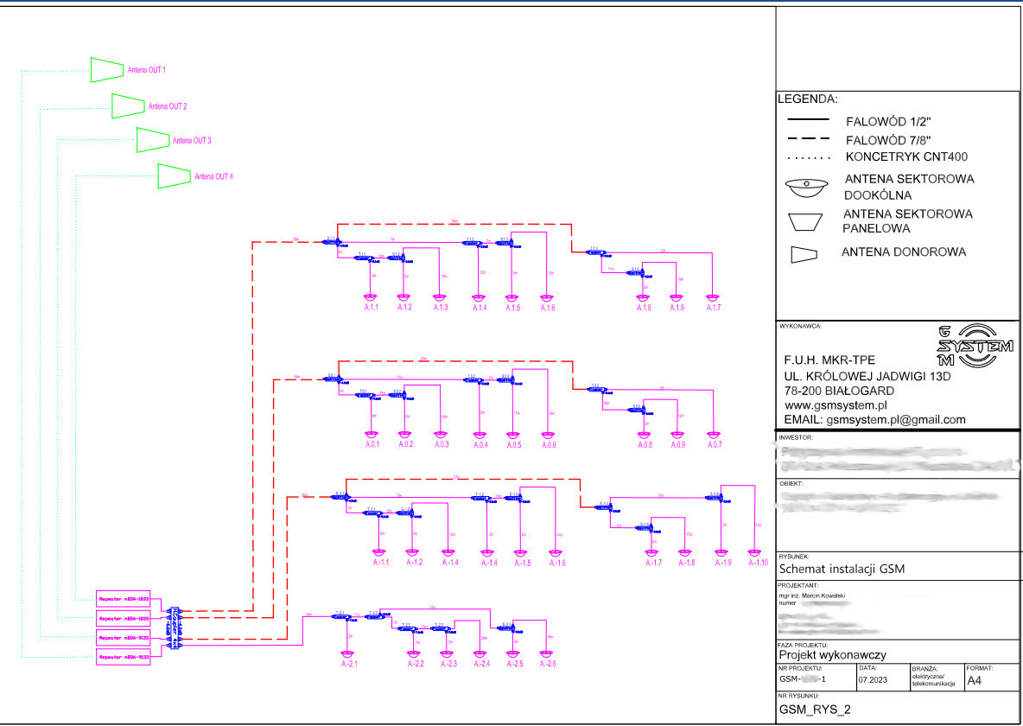
Task: Pick the A.0.4 antenna symbol
Action: click(x=480, y=436)
